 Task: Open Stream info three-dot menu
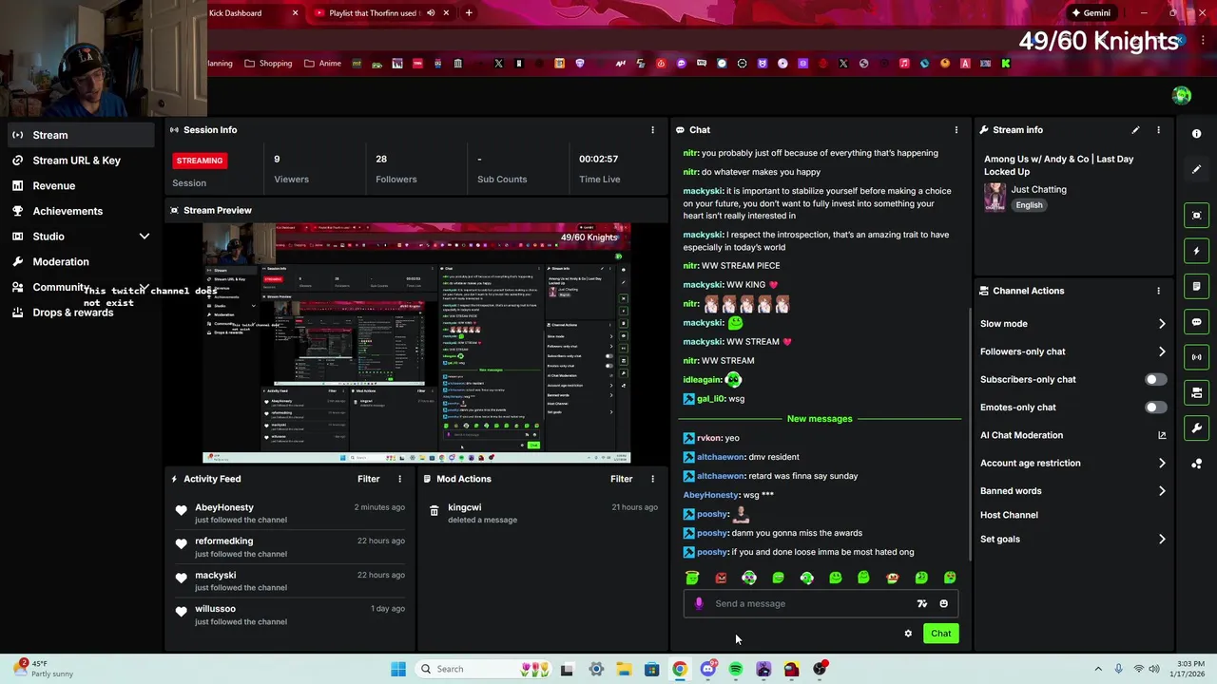[1158, 130]
